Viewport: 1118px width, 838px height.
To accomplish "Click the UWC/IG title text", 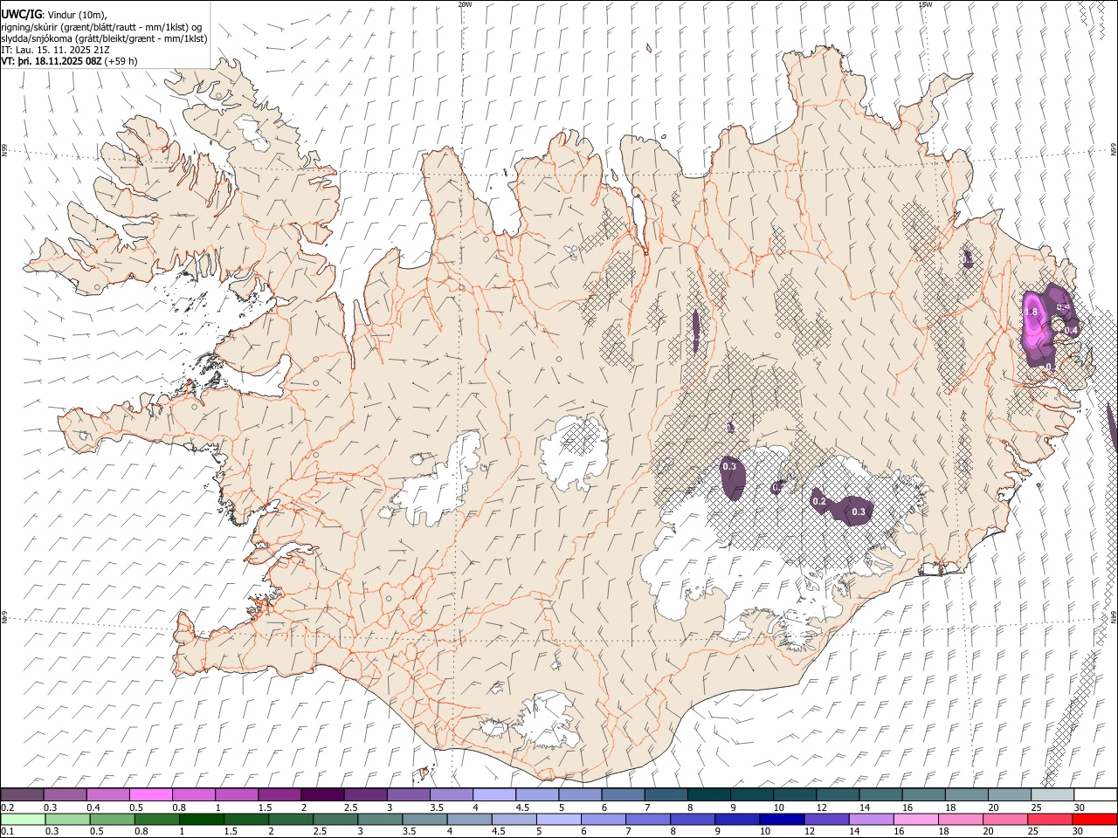I will [x=21, y=14].
